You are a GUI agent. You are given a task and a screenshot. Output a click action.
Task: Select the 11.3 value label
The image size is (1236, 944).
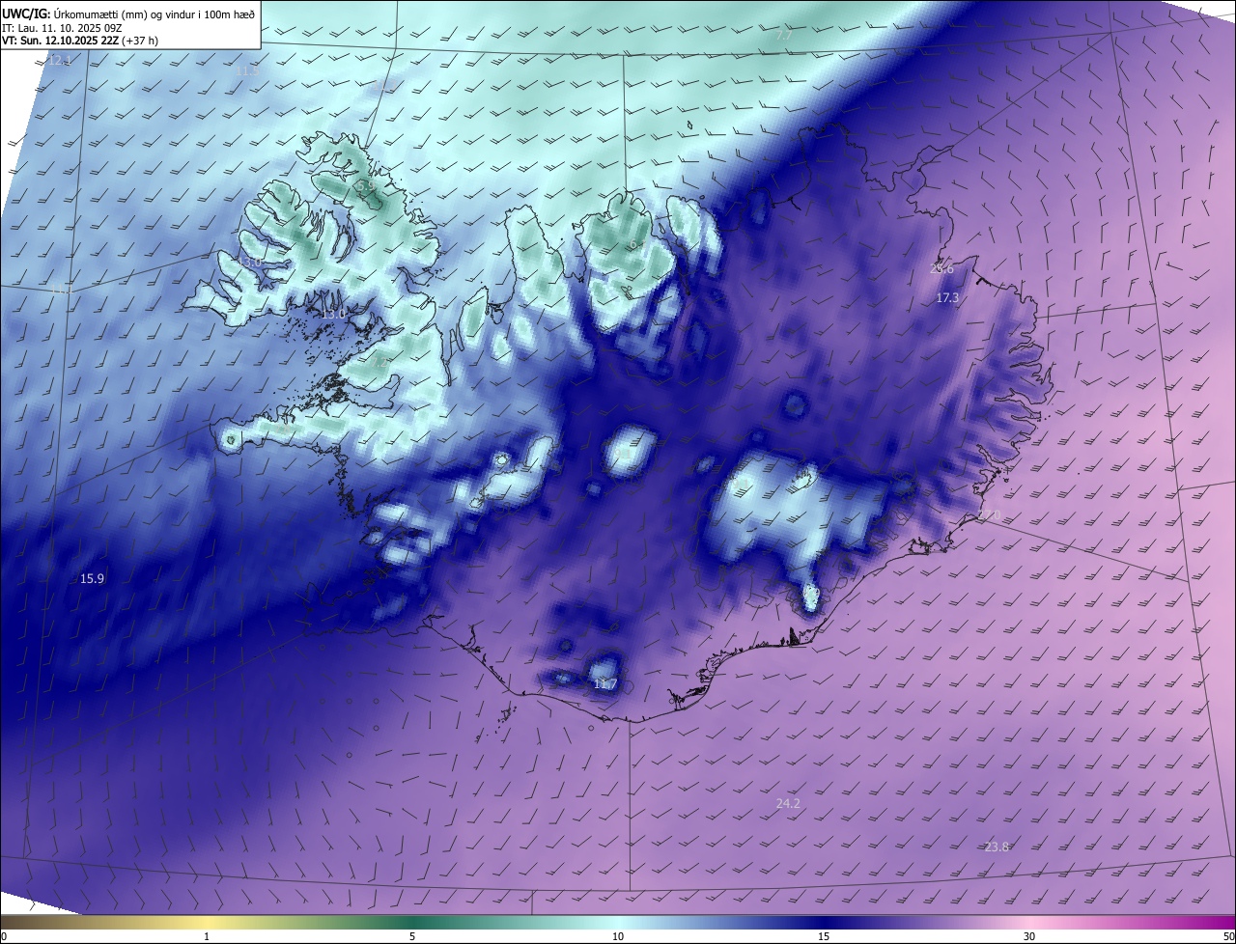pyautogui.click(x=248, y=71)
